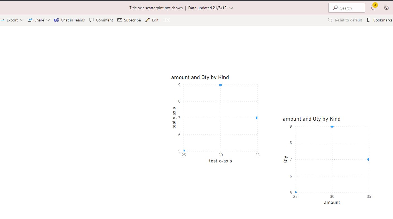Click the 'test x-axis' axis label
Screen dimensions: 393x219
220,161
